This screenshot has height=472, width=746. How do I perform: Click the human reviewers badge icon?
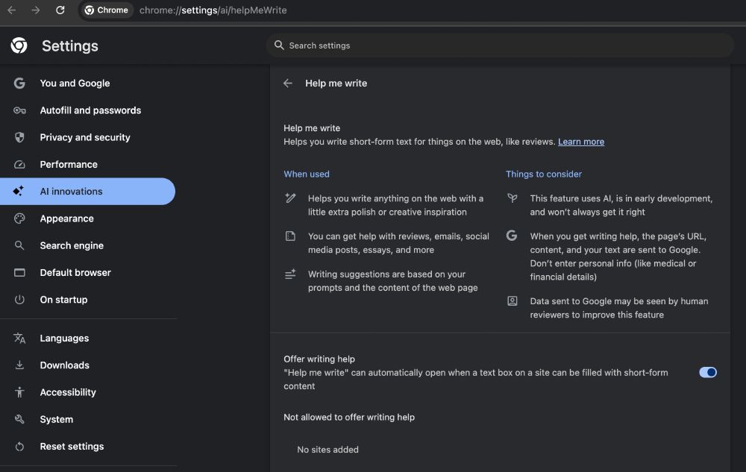pos(513,301)
